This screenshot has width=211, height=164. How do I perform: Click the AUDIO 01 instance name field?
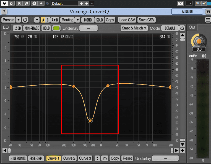coord(187,12)
